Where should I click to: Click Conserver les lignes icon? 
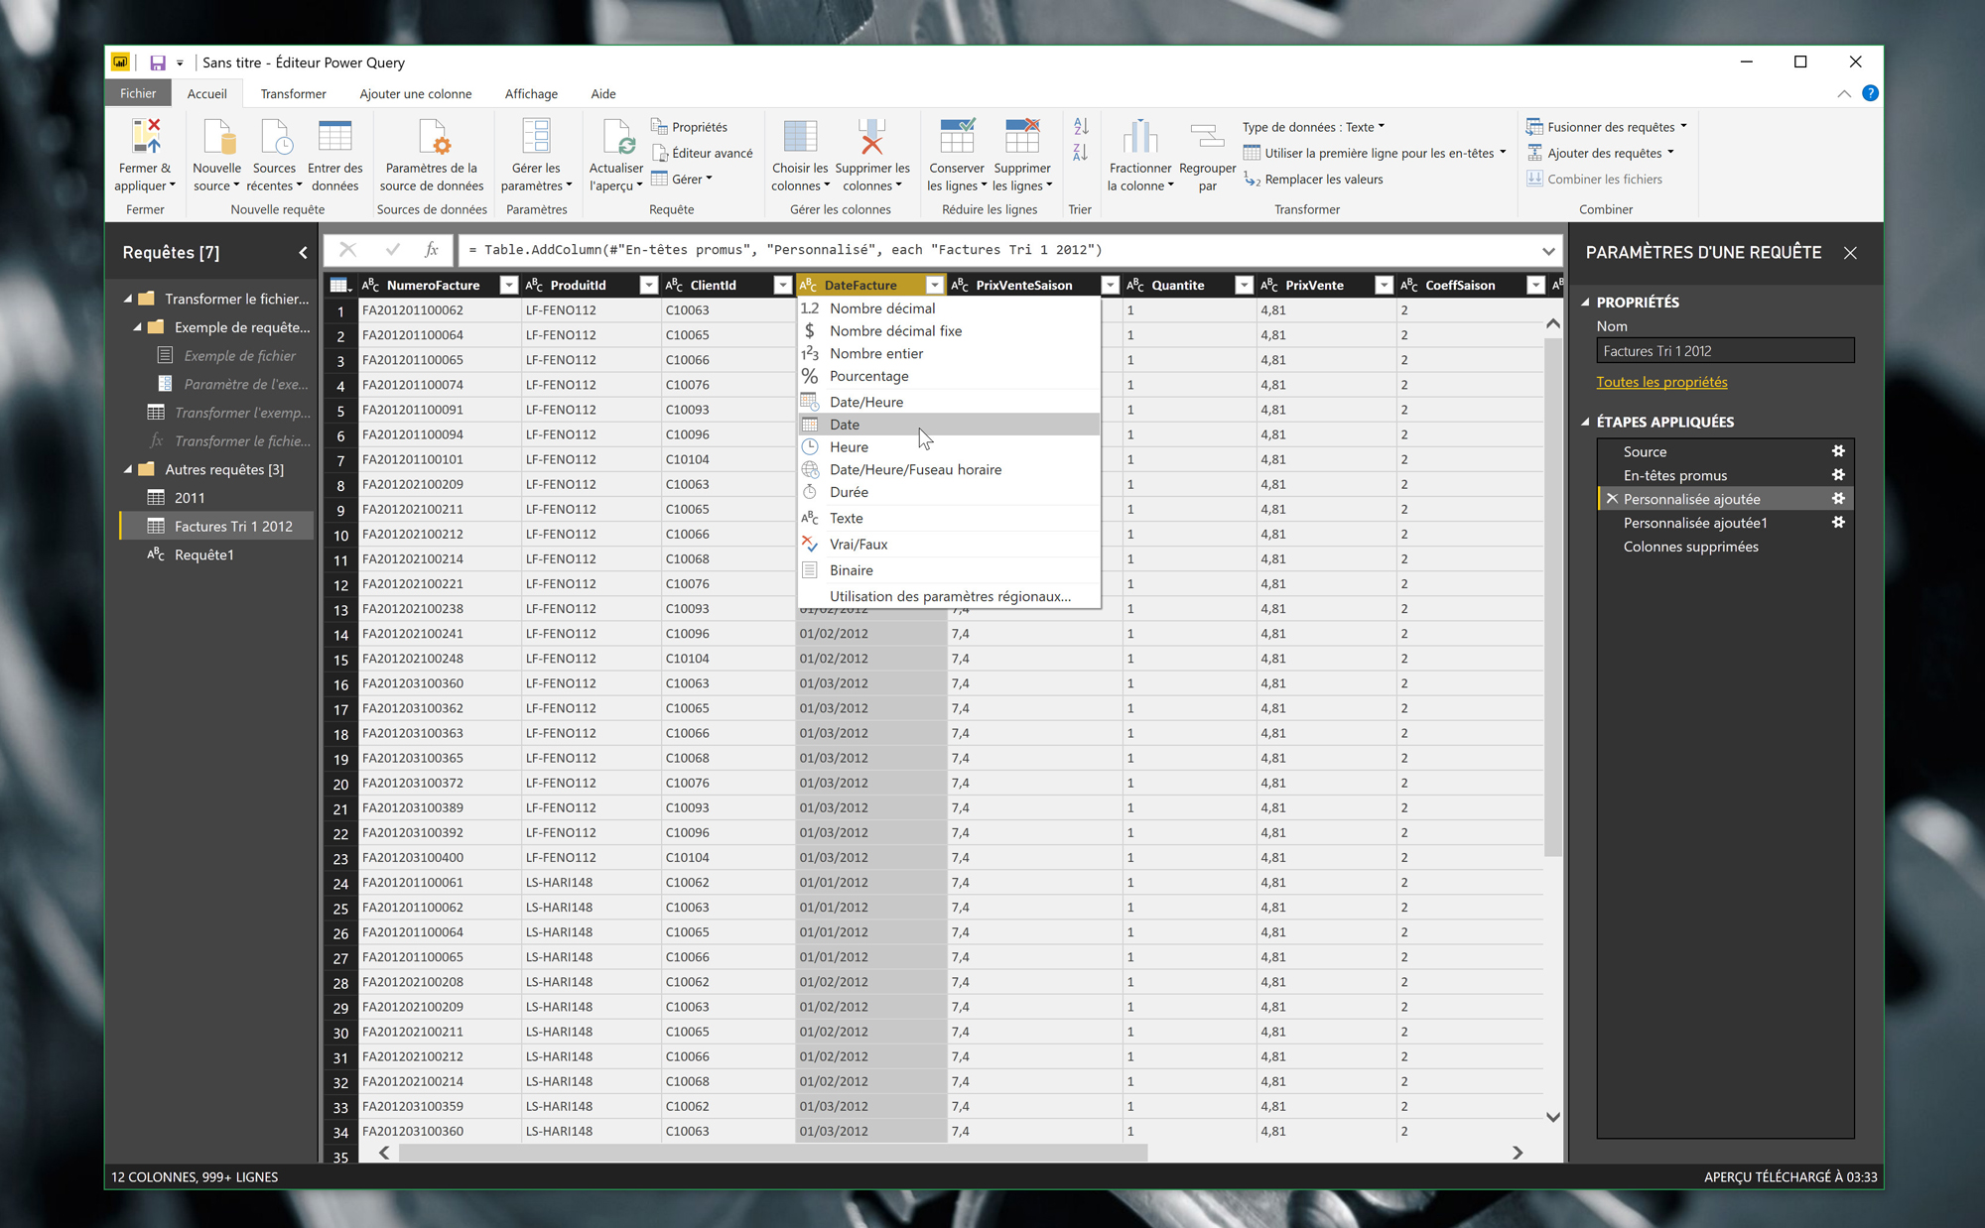957,136
